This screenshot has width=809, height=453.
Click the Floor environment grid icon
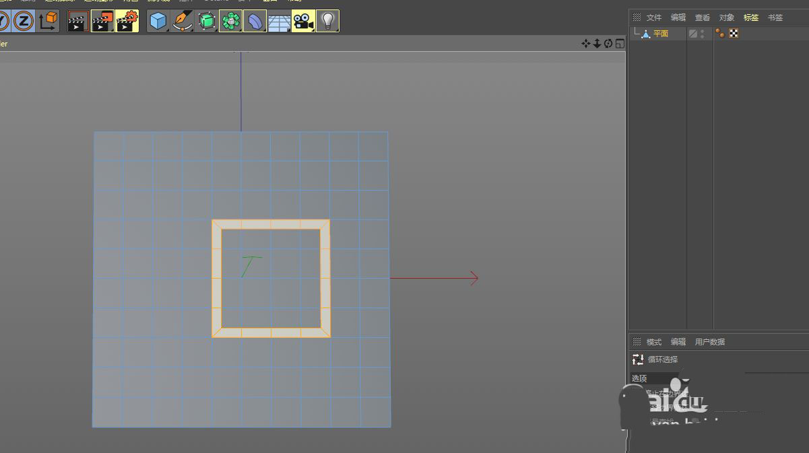click(x=280, y=22)
